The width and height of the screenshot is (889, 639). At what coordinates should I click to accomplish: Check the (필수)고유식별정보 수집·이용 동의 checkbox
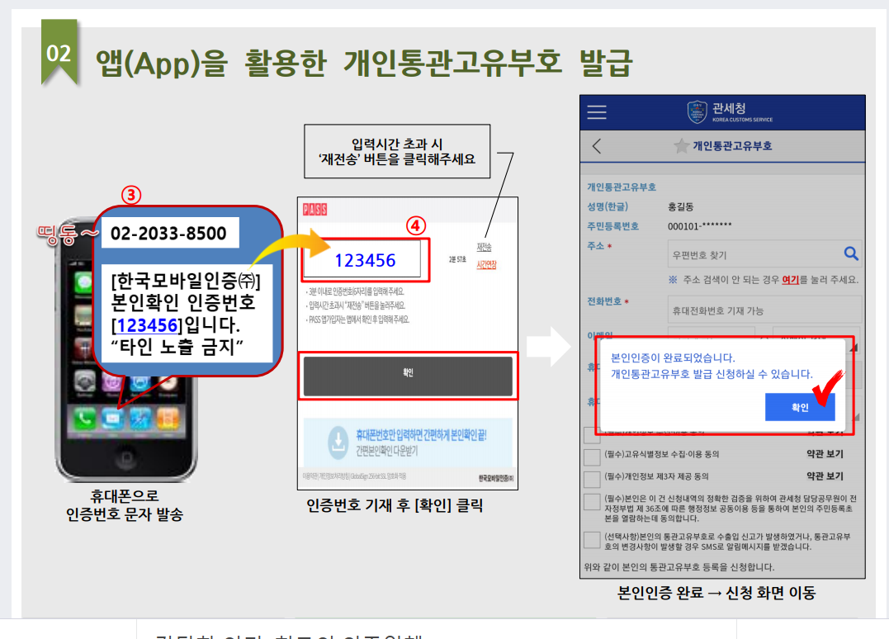coord(590,454)
